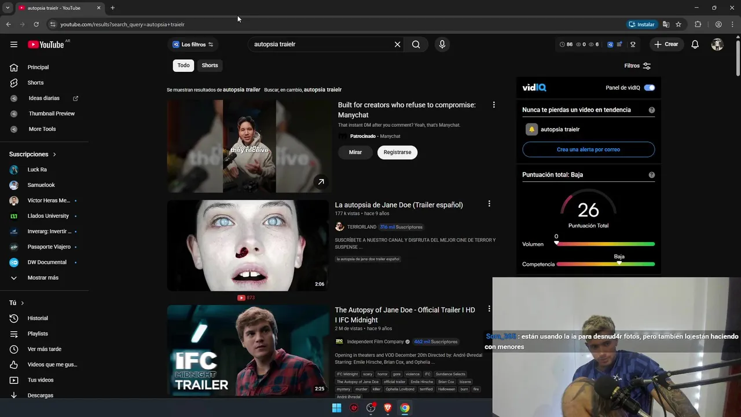741x417 pixels.
Task: Open La autopsia de Jane Doe thumbnail
Action: click(x=248, y=246)
